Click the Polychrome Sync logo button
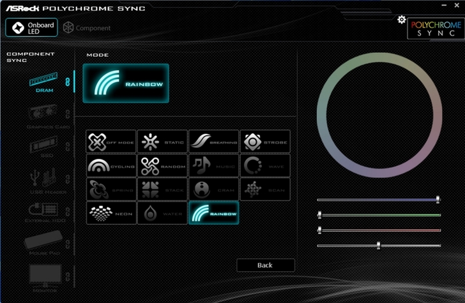The height and width of the screenshot is (303, 465). coord(434,29)
